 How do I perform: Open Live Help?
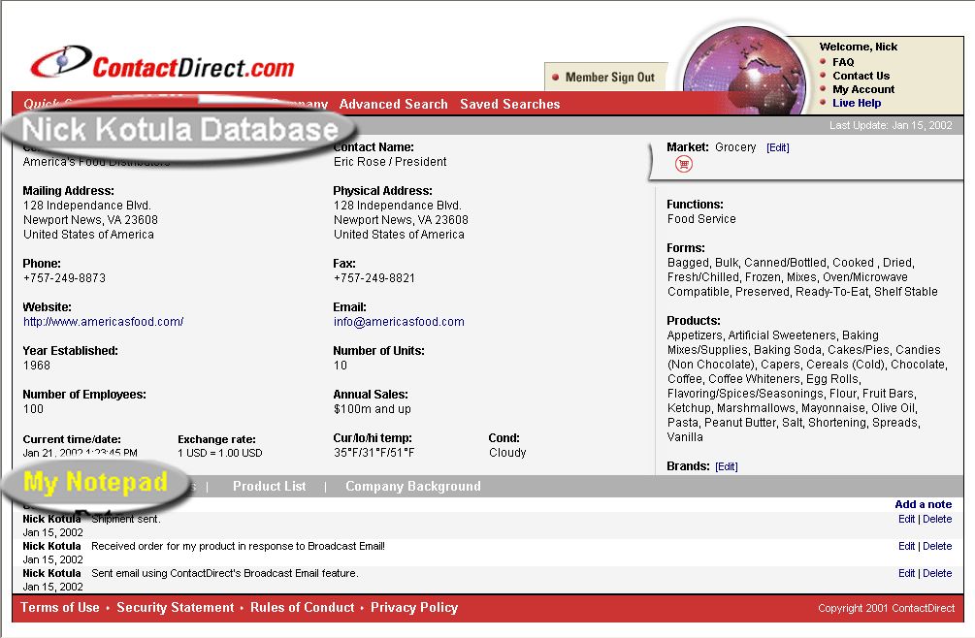tap(857, 103)
